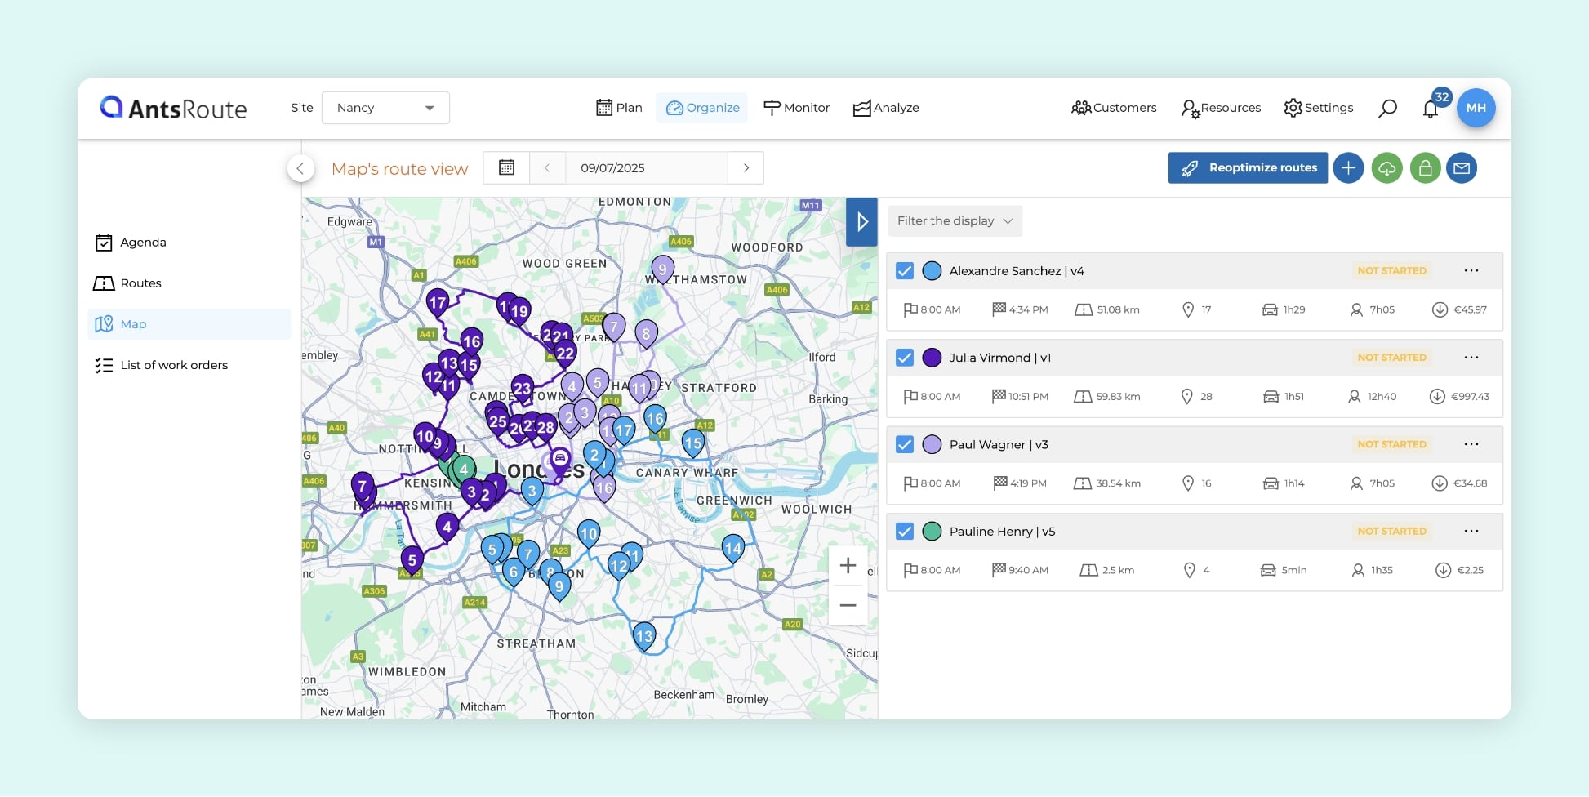
Task: Expand the Filter the display dropdown
Action: click(955, 221)
